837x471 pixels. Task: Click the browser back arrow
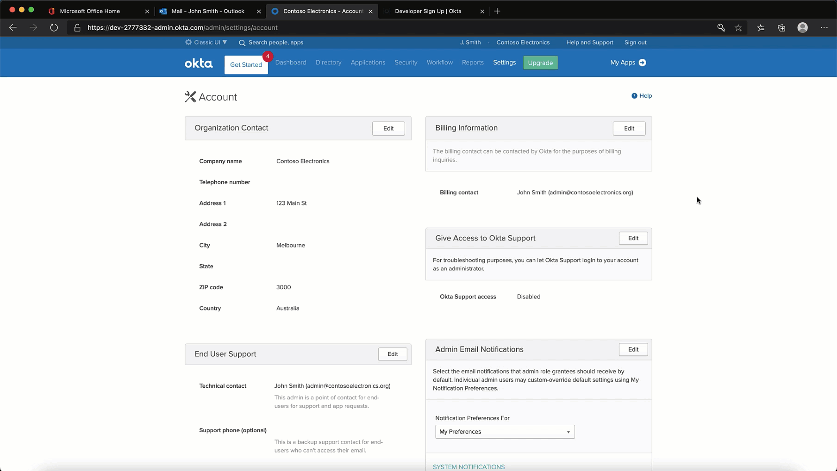[x=13, y=28]
